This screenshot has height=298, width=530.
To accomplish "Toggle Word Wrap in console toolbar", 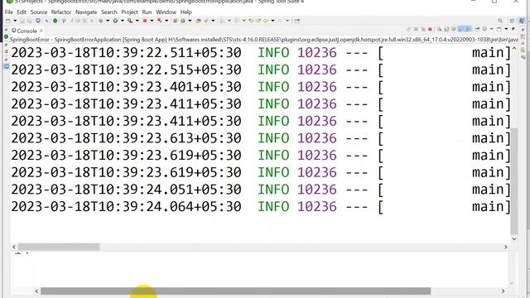I will point(454,30).
